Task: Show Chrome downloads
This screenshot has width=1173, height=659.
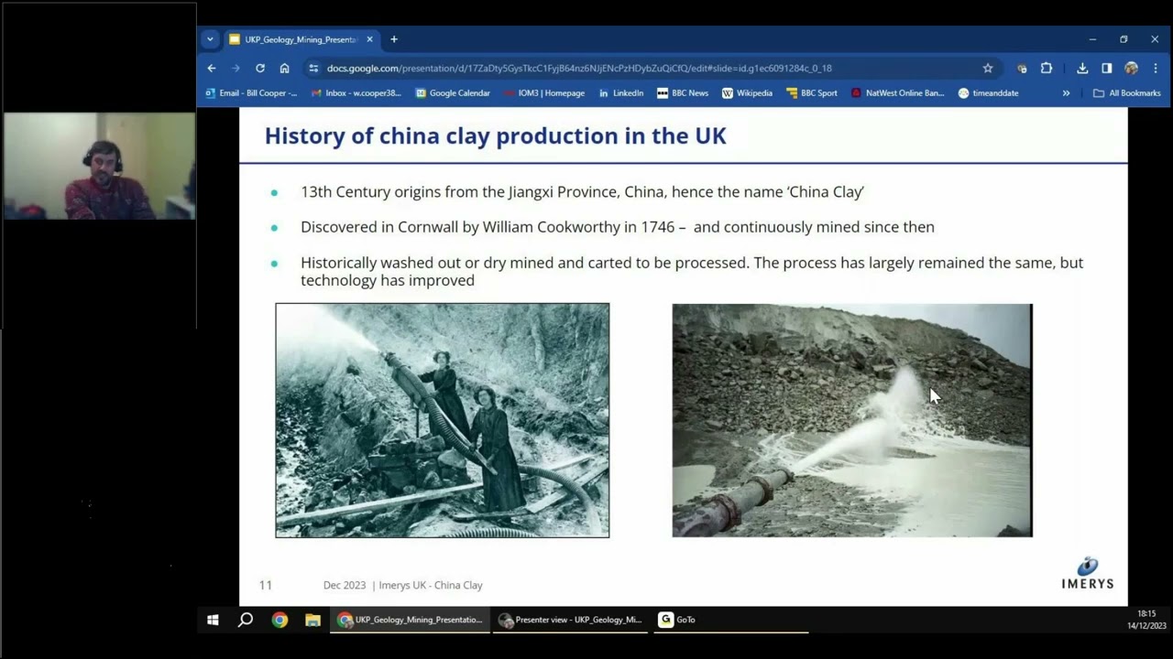Action: 1082,68
